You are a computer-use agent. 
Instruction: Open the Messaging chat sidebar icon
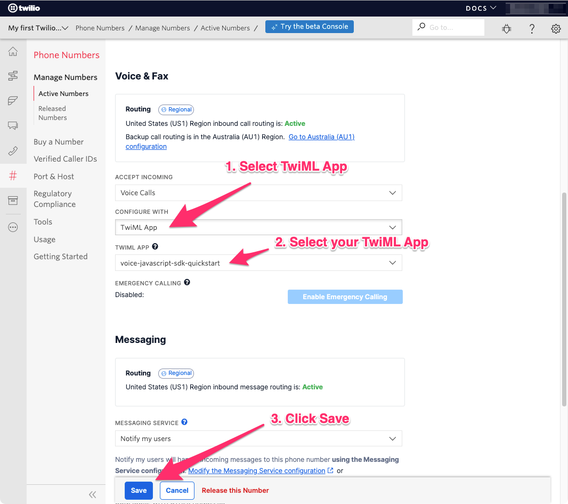[13, 125]
